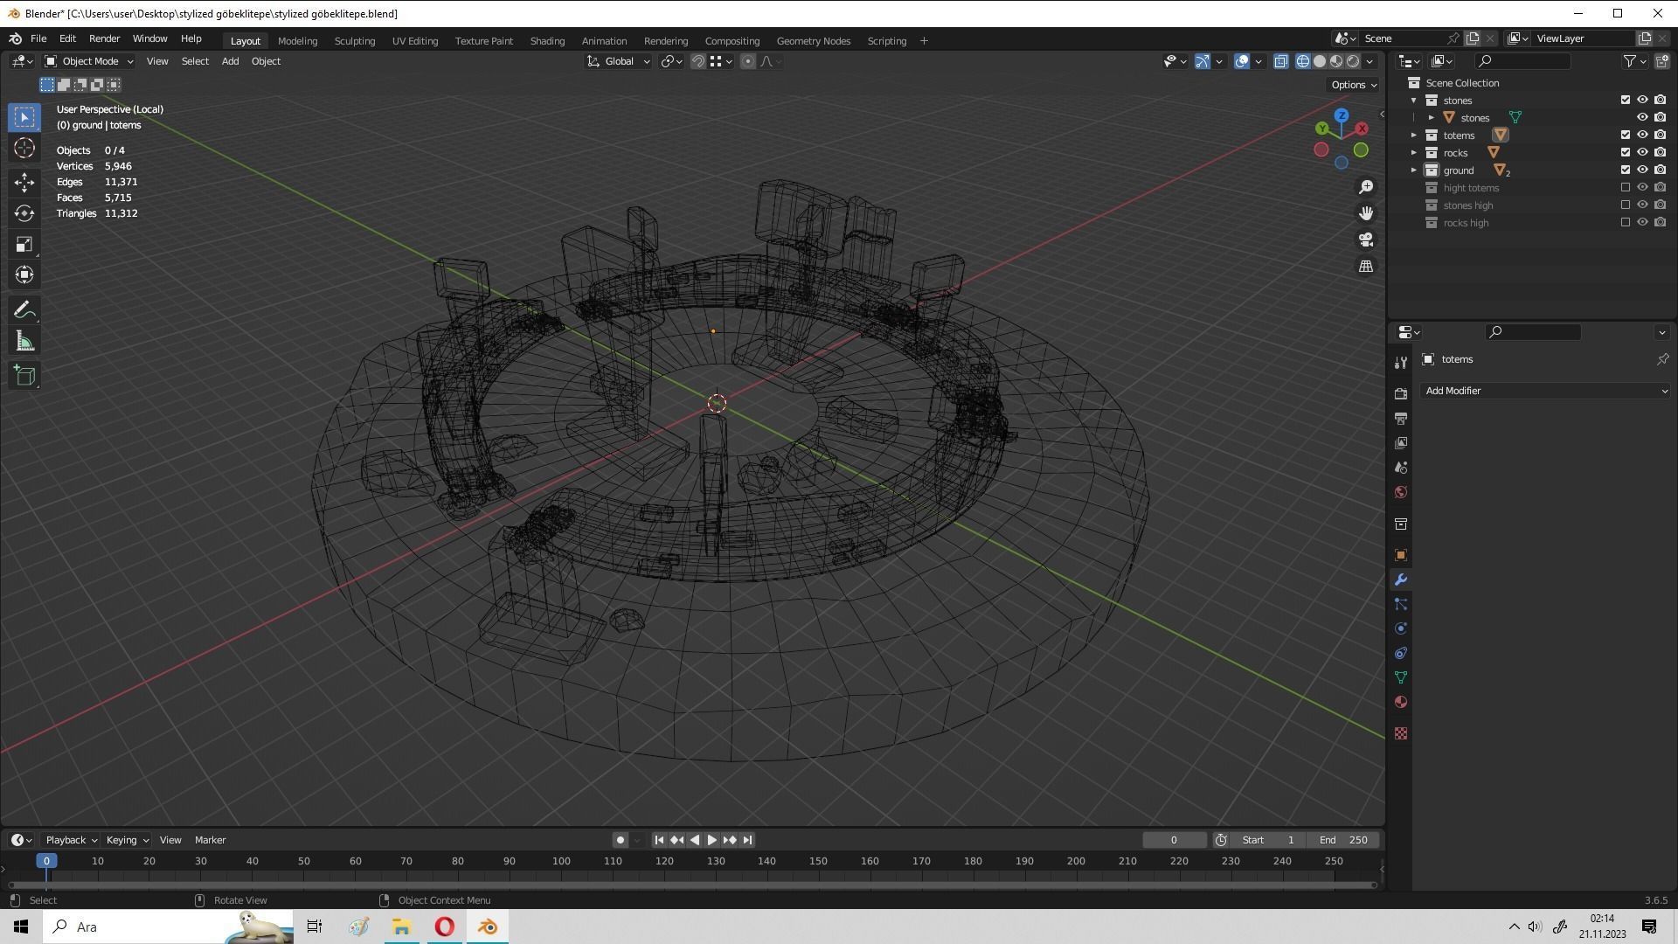The width and height of the screenshot is (1678, 944).
Task: Expand the totems collection in outliner
Action: [1414, 135]
